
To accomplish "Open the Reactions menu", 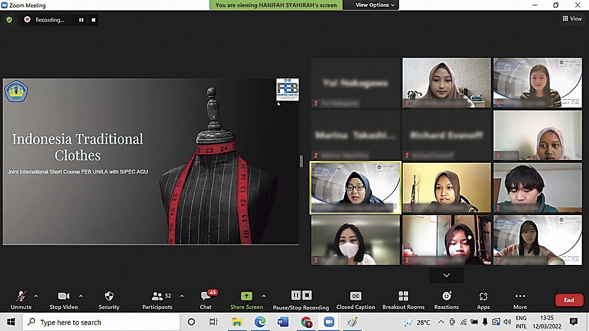I will [x=447, y=300].
